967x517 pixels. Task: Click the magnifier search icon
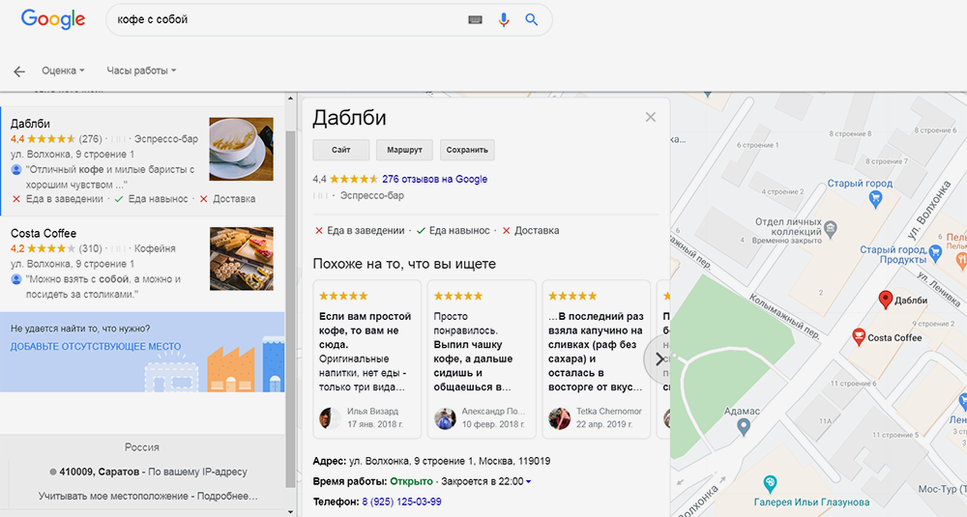(531, 19)
